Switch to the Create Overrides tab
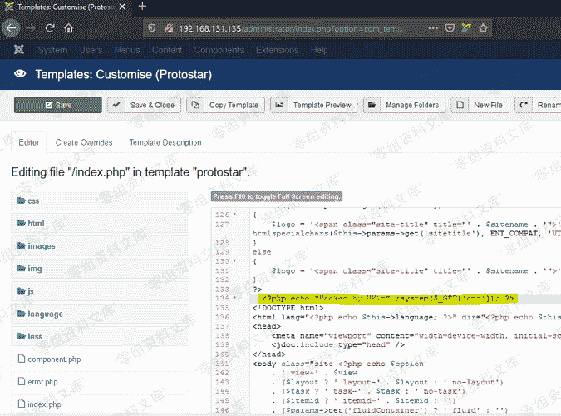 click(84, 142)
